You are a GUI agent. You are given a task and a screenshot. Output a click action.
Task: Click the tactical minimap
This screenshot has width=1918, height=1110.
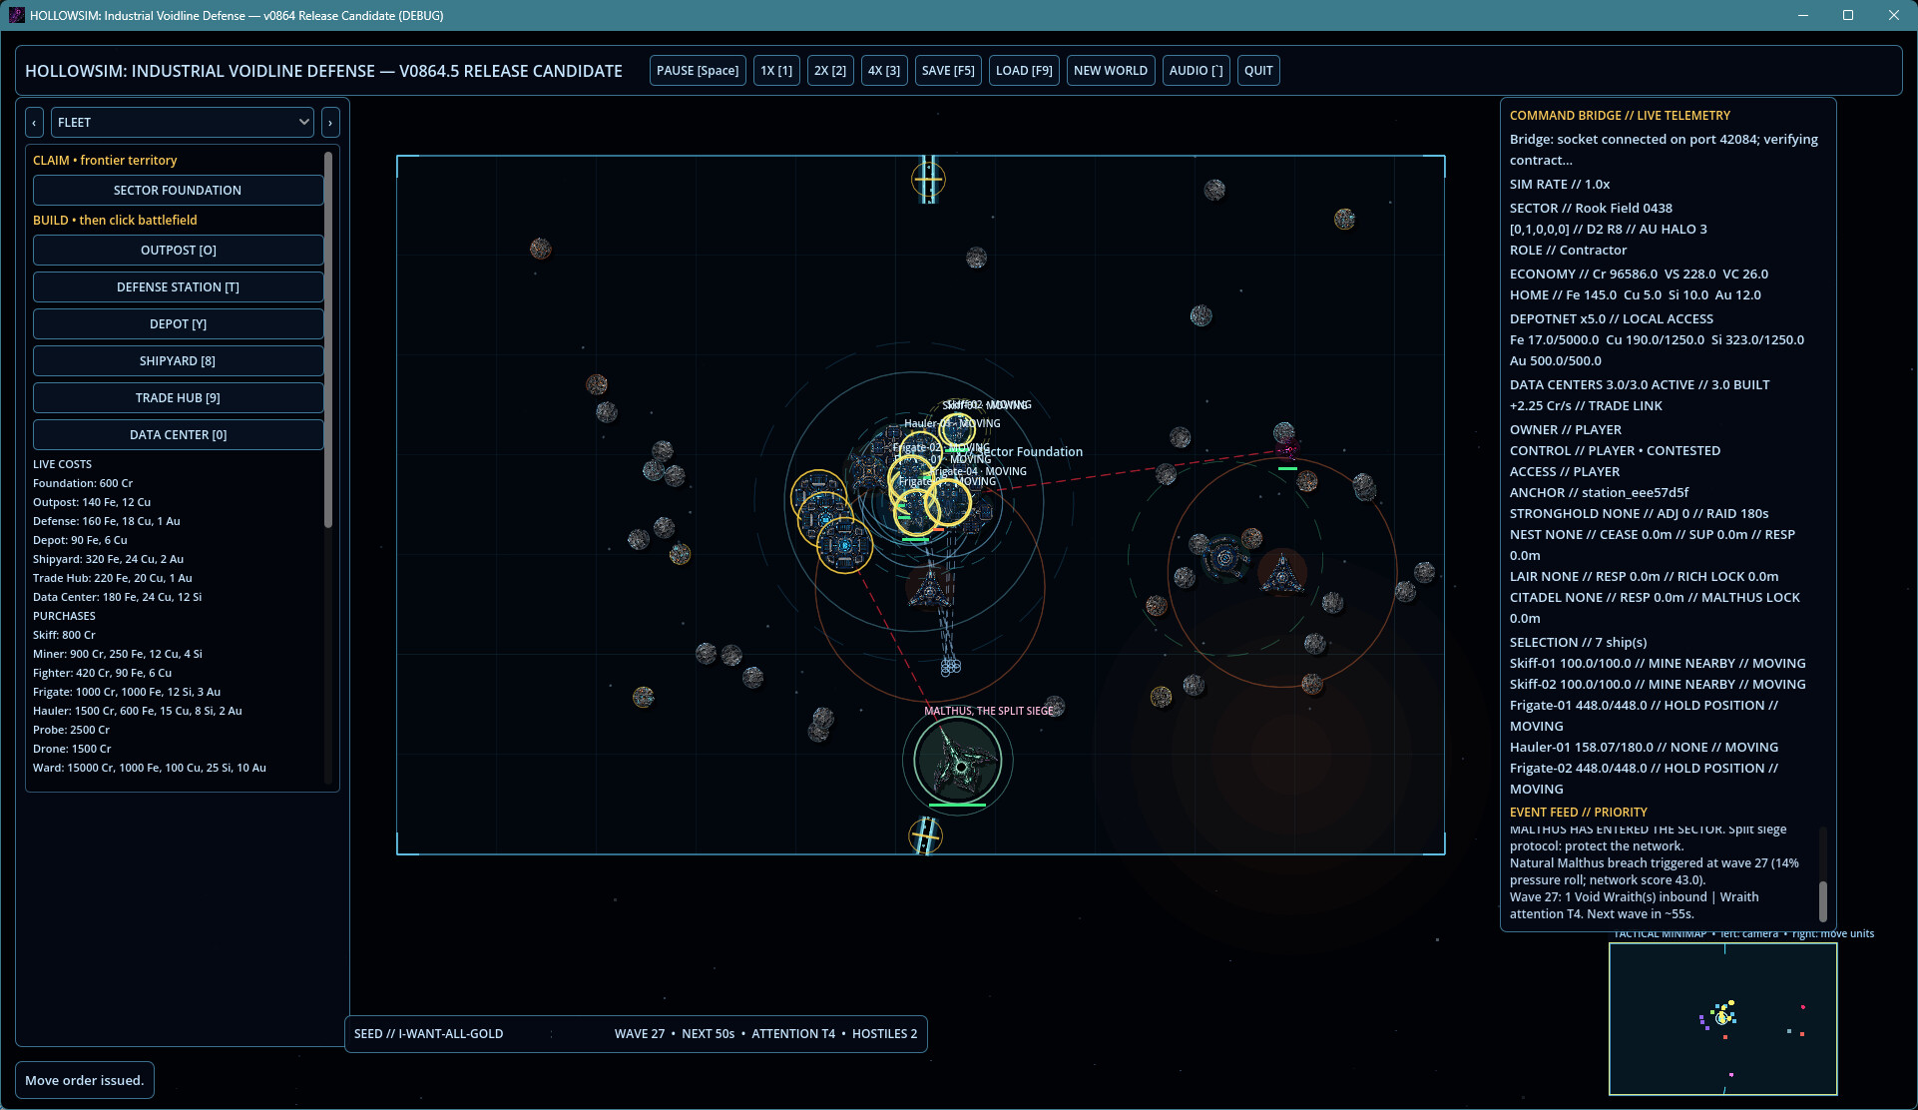[1723, 1019]
